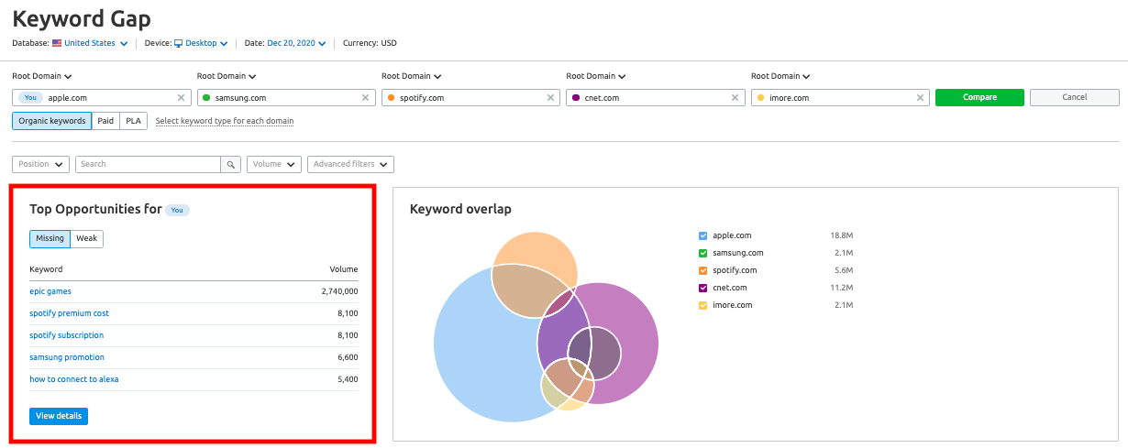The height and width of the screenshot is (448, 1128).
Task: Uncheck cnet.com in the overlap legend
Action: [702, 288]
